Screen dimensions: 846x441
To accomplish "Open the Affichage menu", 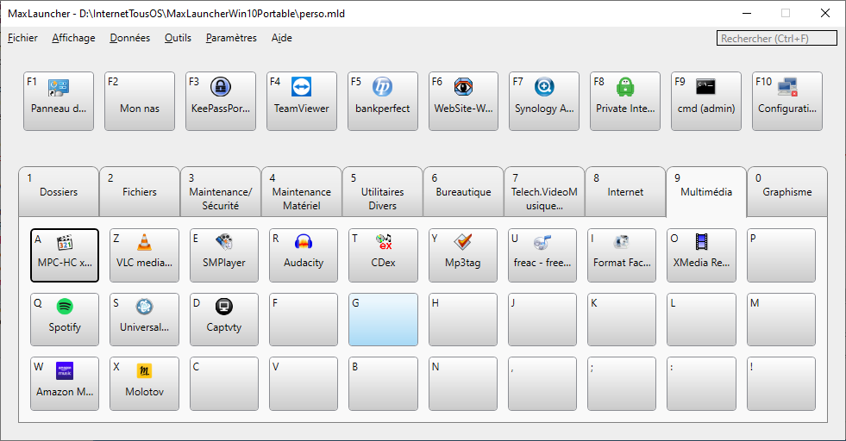I will tap(73, 38).
